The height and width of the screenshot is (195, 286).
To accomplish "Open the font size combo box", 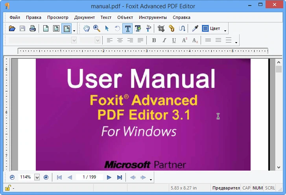I will click(x=90, y=40).
